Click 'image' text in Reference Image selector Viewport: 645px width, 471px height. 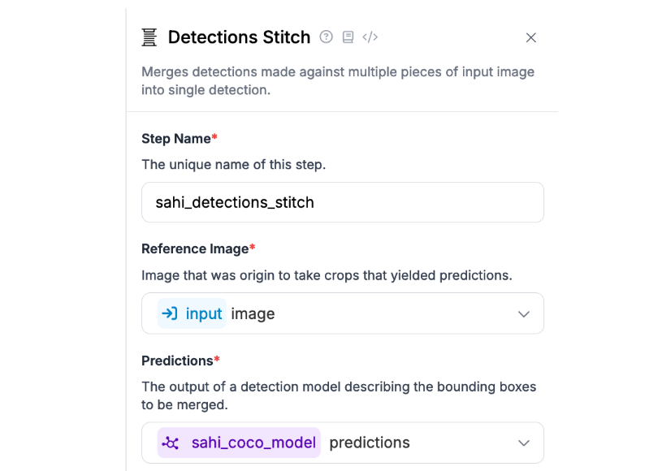[x=253, y=313]
